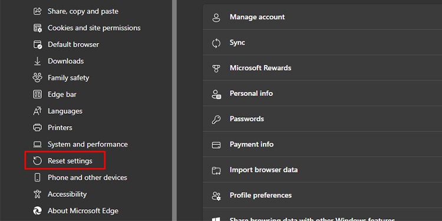This screenshot has width=442, height=221.
Task: Click the Phone and other devices icon
Action: (37, 177)
